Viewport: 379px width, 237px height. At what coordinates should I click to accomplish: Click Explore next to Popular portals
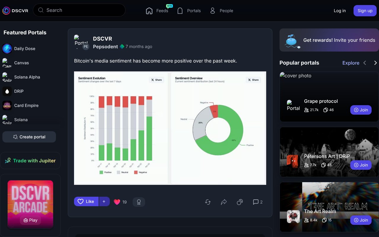pos(351,63)
